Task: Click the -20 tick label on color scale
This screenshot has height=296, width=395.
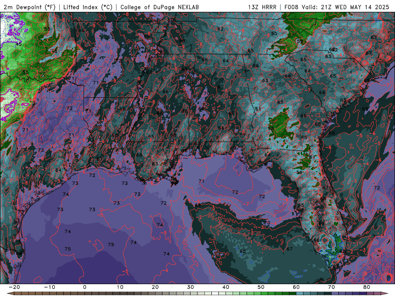Action: coord(14,287)
